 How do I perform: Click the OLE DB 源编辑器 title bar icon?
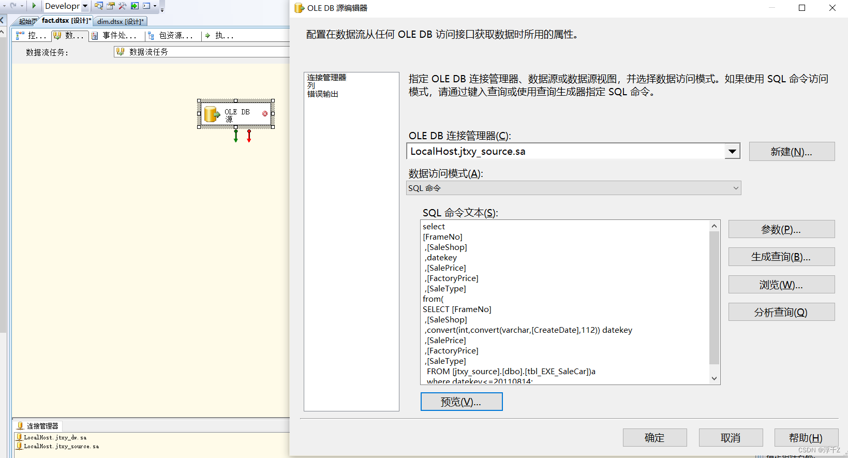click(x=299, y=8)
